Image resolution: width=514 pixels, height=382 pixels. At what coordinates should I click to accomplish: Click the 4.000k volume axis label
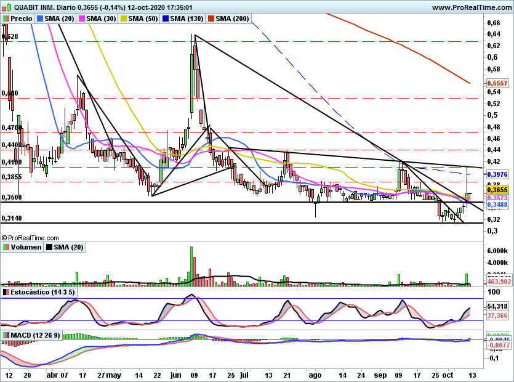(x=497, y=262)
